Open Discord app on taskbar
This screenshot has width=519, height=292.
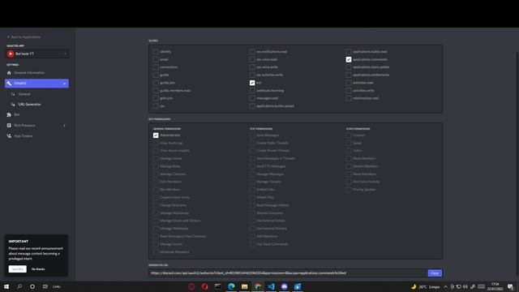pos(285,286)
